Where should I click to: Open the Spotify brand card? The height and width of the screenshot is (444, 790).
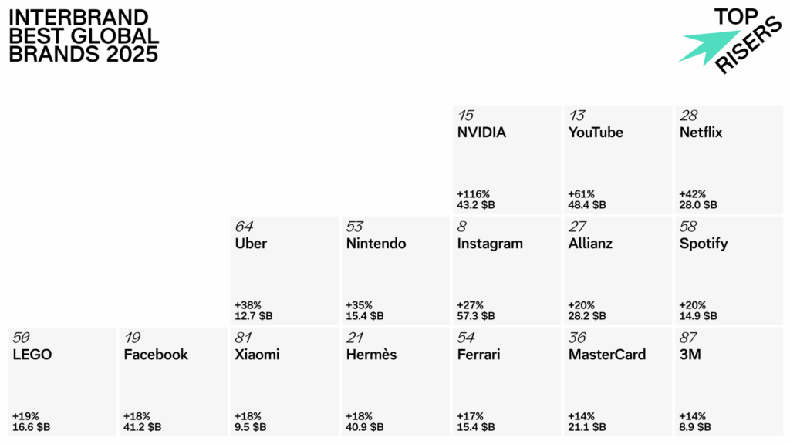(x=728, y=271)
